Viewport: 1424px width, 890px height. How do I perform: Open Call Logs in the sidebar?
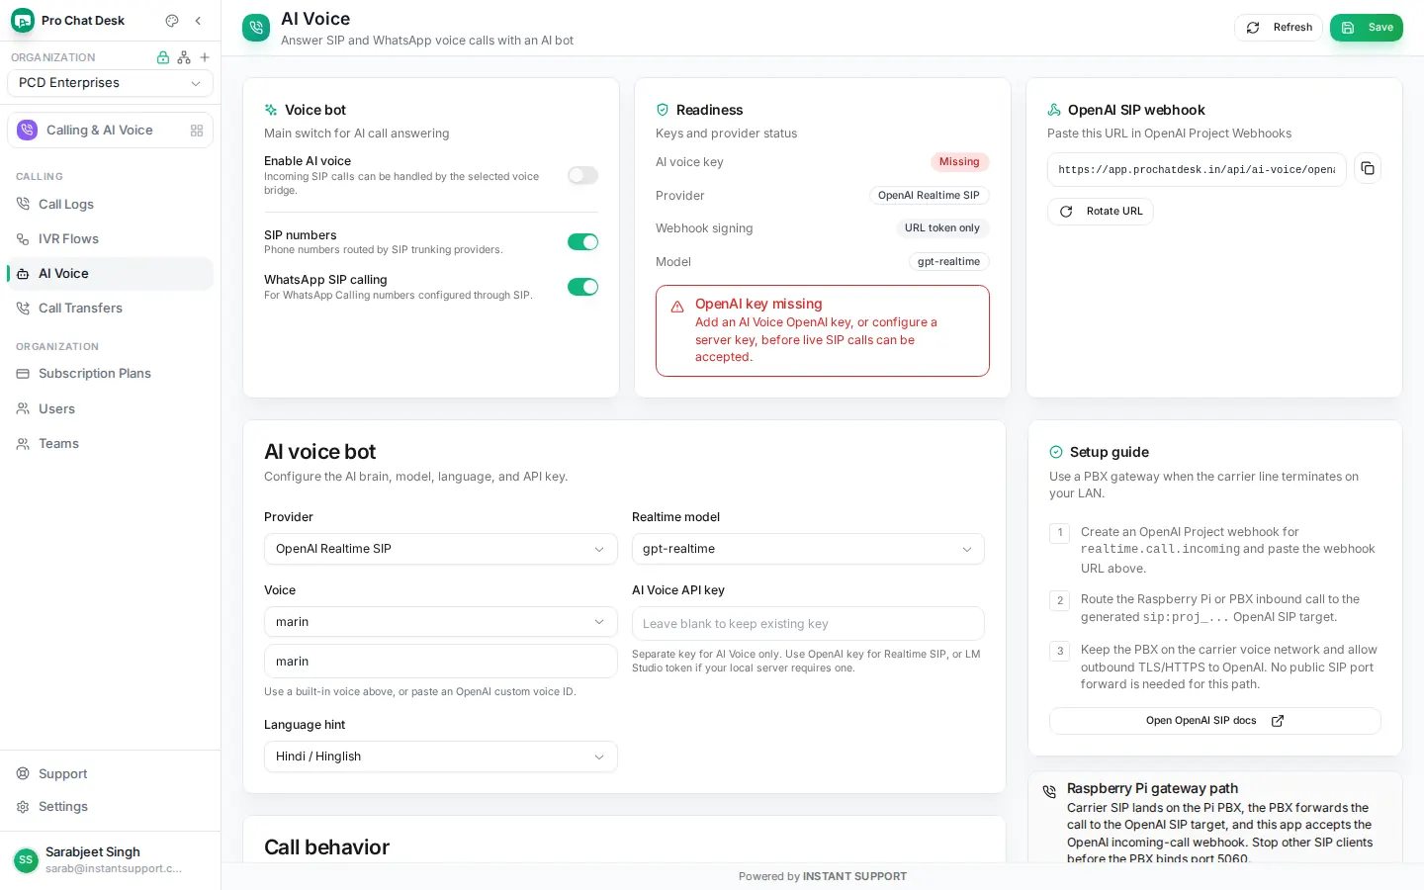[x=110, y=205]
